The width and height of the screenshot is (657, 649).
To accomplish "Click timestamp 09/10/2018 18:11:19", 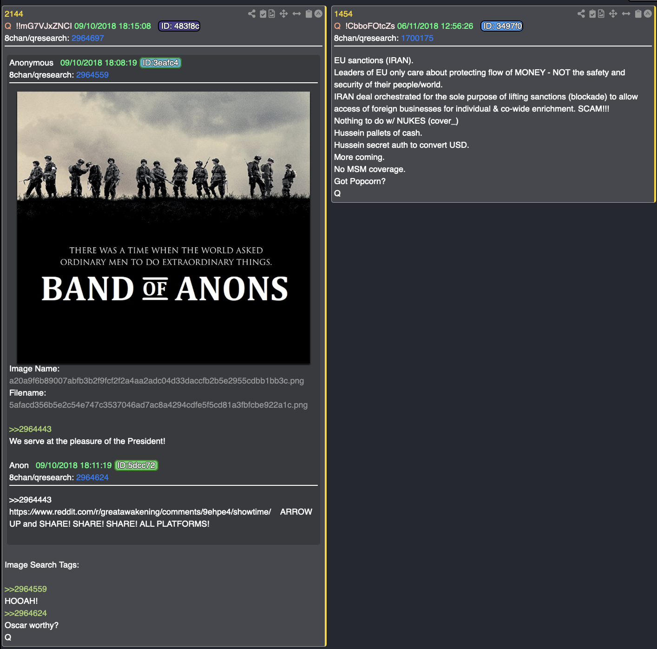I will [x=74, y=465].
